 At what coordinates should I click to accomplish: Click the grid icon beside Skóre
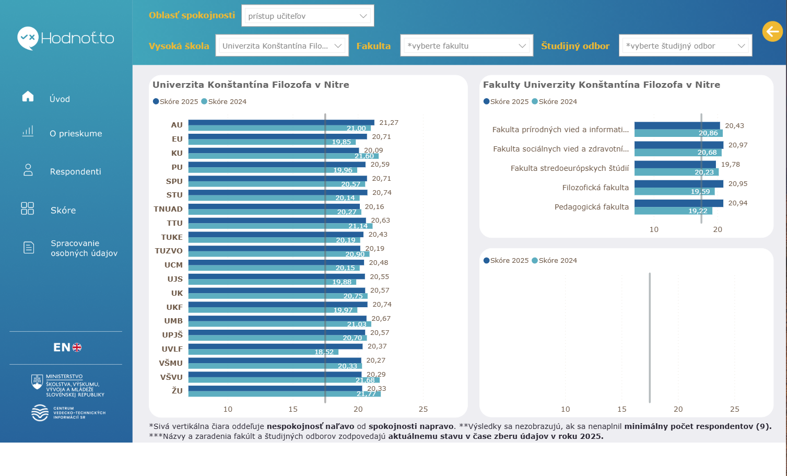pos(27,208)
